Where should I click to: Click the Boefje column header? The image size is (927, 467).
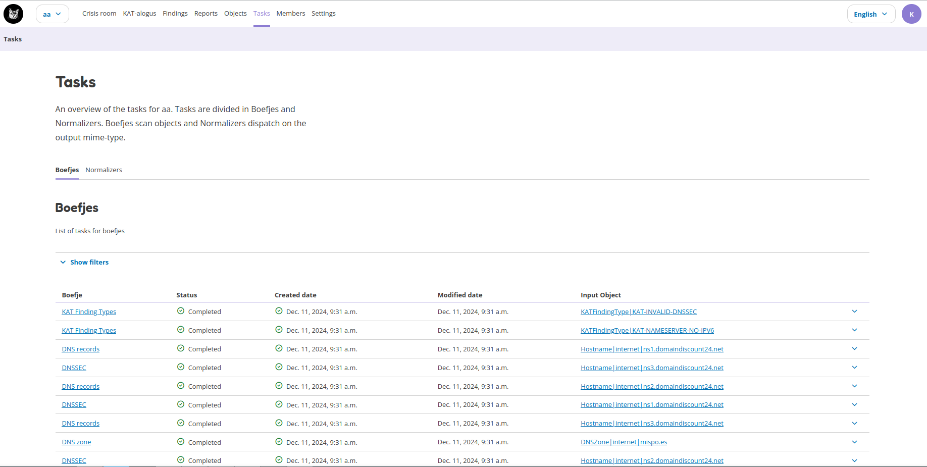[x=72, y=295]
